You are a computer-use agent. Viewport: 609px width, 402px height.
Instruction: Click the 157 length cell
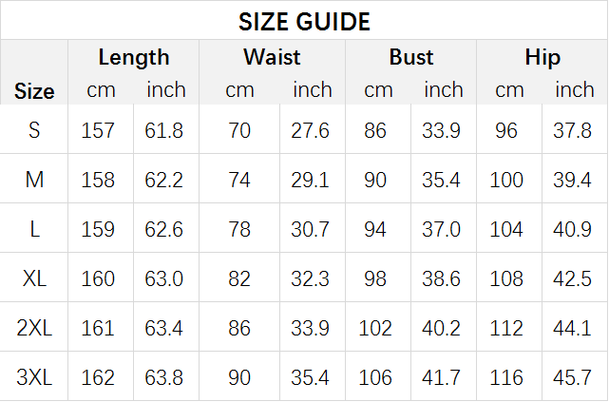click(98, 130)
